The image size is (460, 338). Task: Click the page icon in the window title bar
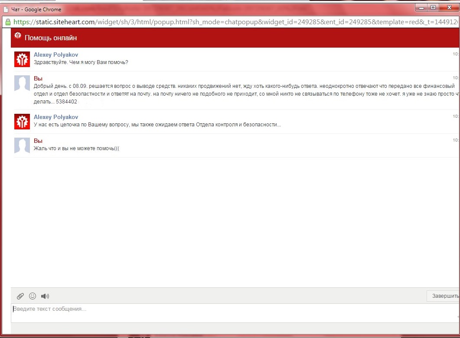[x=6, y=9]
